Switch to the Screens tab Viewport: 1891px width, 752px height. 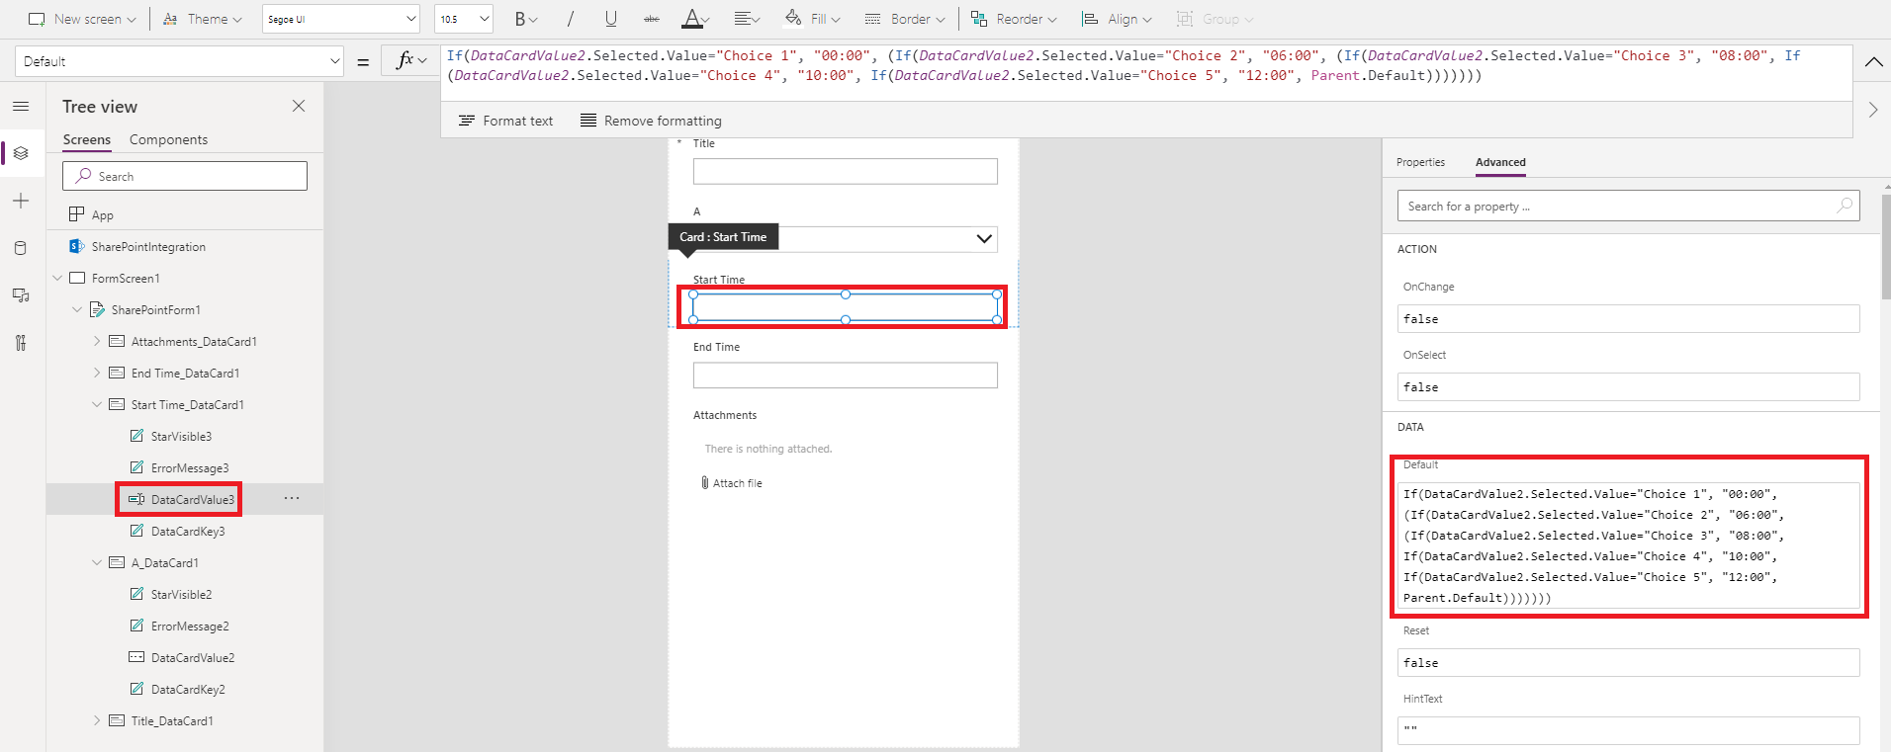coord(87,140)
